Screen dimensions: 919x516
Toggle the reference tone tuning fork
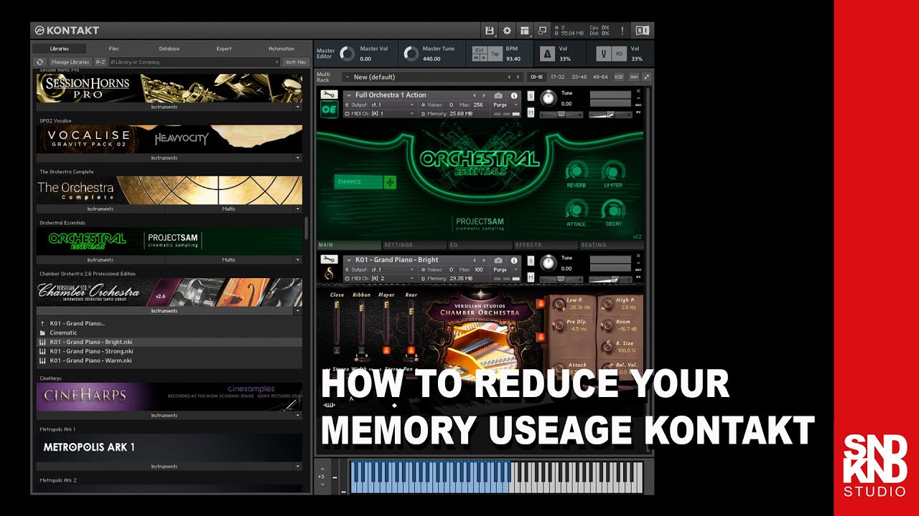pos(605,54)
